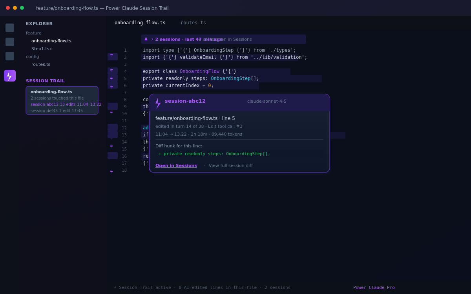Select session-def45 row in Session Trail
This screenshot has height=294, width=471.
coord(57,111)
